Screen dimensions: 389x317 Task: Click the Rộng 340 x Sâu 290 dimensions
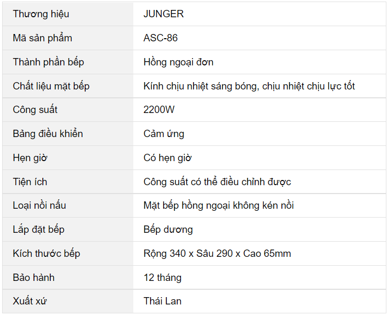pyautogui.click(x=188, y=254)
